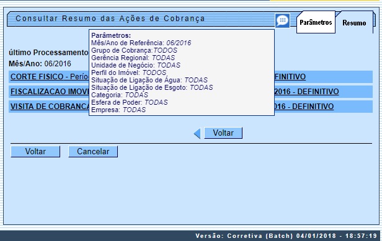The height and width of the screenshot is (241, 382).
Task: Click the left arrow beside Voltar
Action: tap(197, 133)
